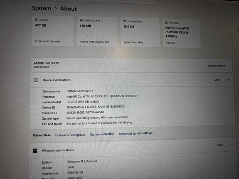Collapse the Device specifications section chevron

tap(229, 80)
